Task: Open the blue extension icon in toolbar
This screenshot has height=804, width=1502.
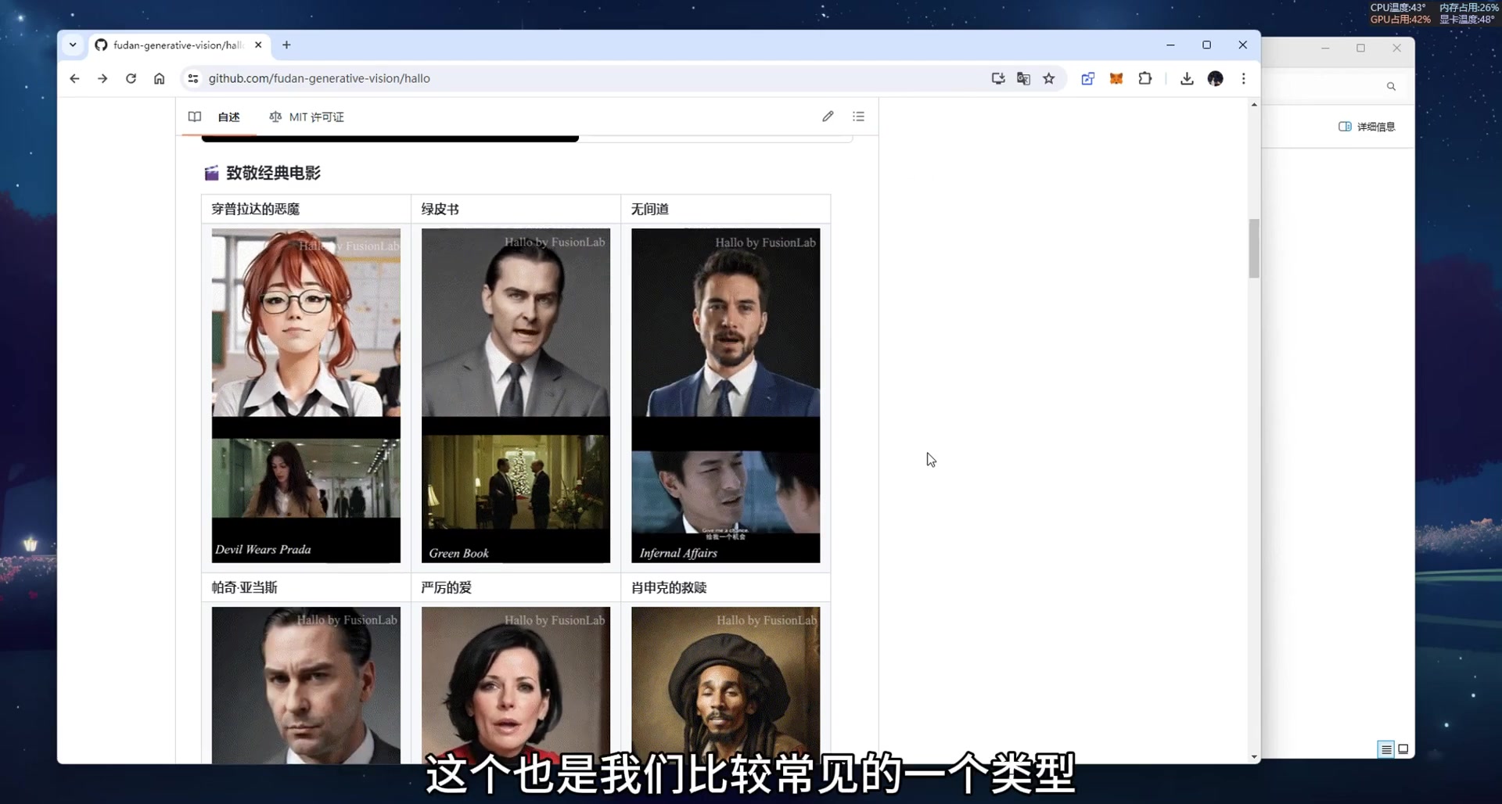Action: [1087, 78]
